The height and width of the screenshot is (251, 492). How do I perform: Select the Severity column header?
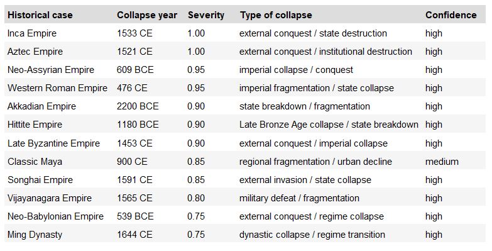coord(206,15)
